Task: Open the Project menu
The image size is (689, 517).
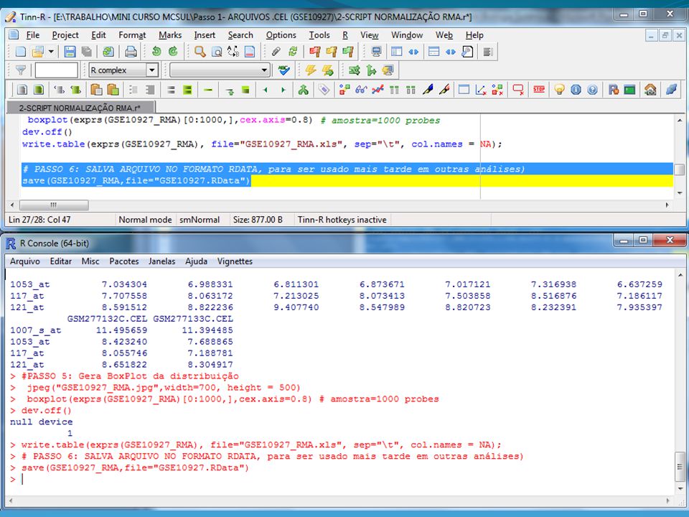Action: tap(65, 35)
